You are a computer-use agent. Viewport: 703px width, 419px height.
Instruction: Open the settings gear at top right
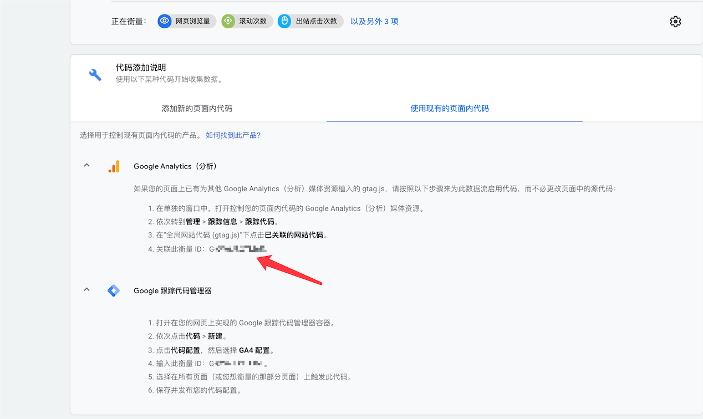point(675,21)
